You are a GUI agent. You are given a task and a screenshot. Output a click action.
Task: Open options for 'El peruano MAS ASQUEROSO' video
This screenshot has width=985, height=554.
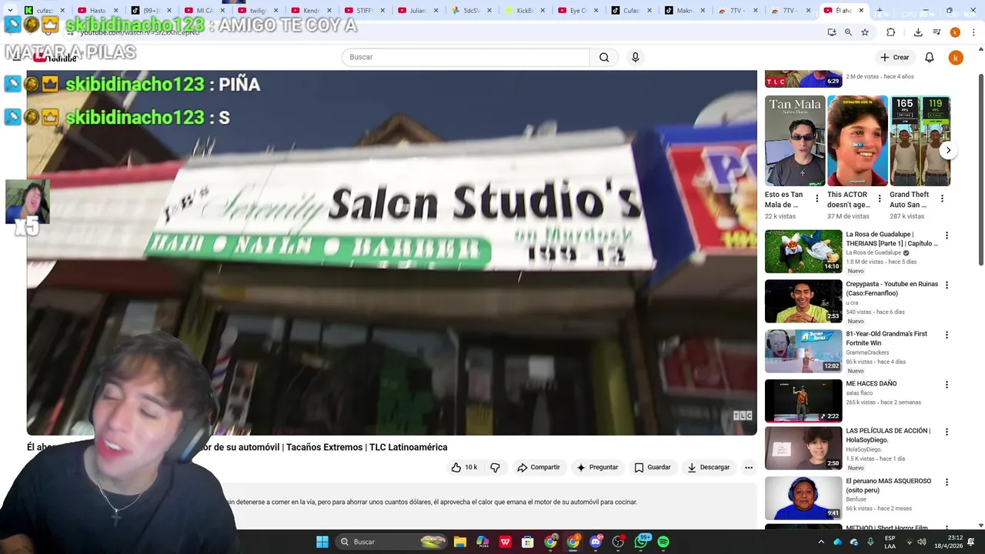click(947, 482)
